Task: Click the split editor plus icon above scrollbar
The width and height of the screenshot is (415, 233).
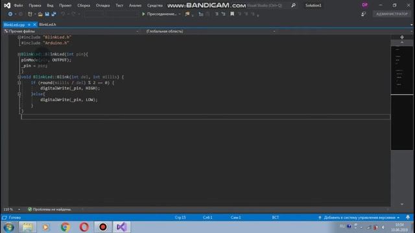Action: (402, 38)
